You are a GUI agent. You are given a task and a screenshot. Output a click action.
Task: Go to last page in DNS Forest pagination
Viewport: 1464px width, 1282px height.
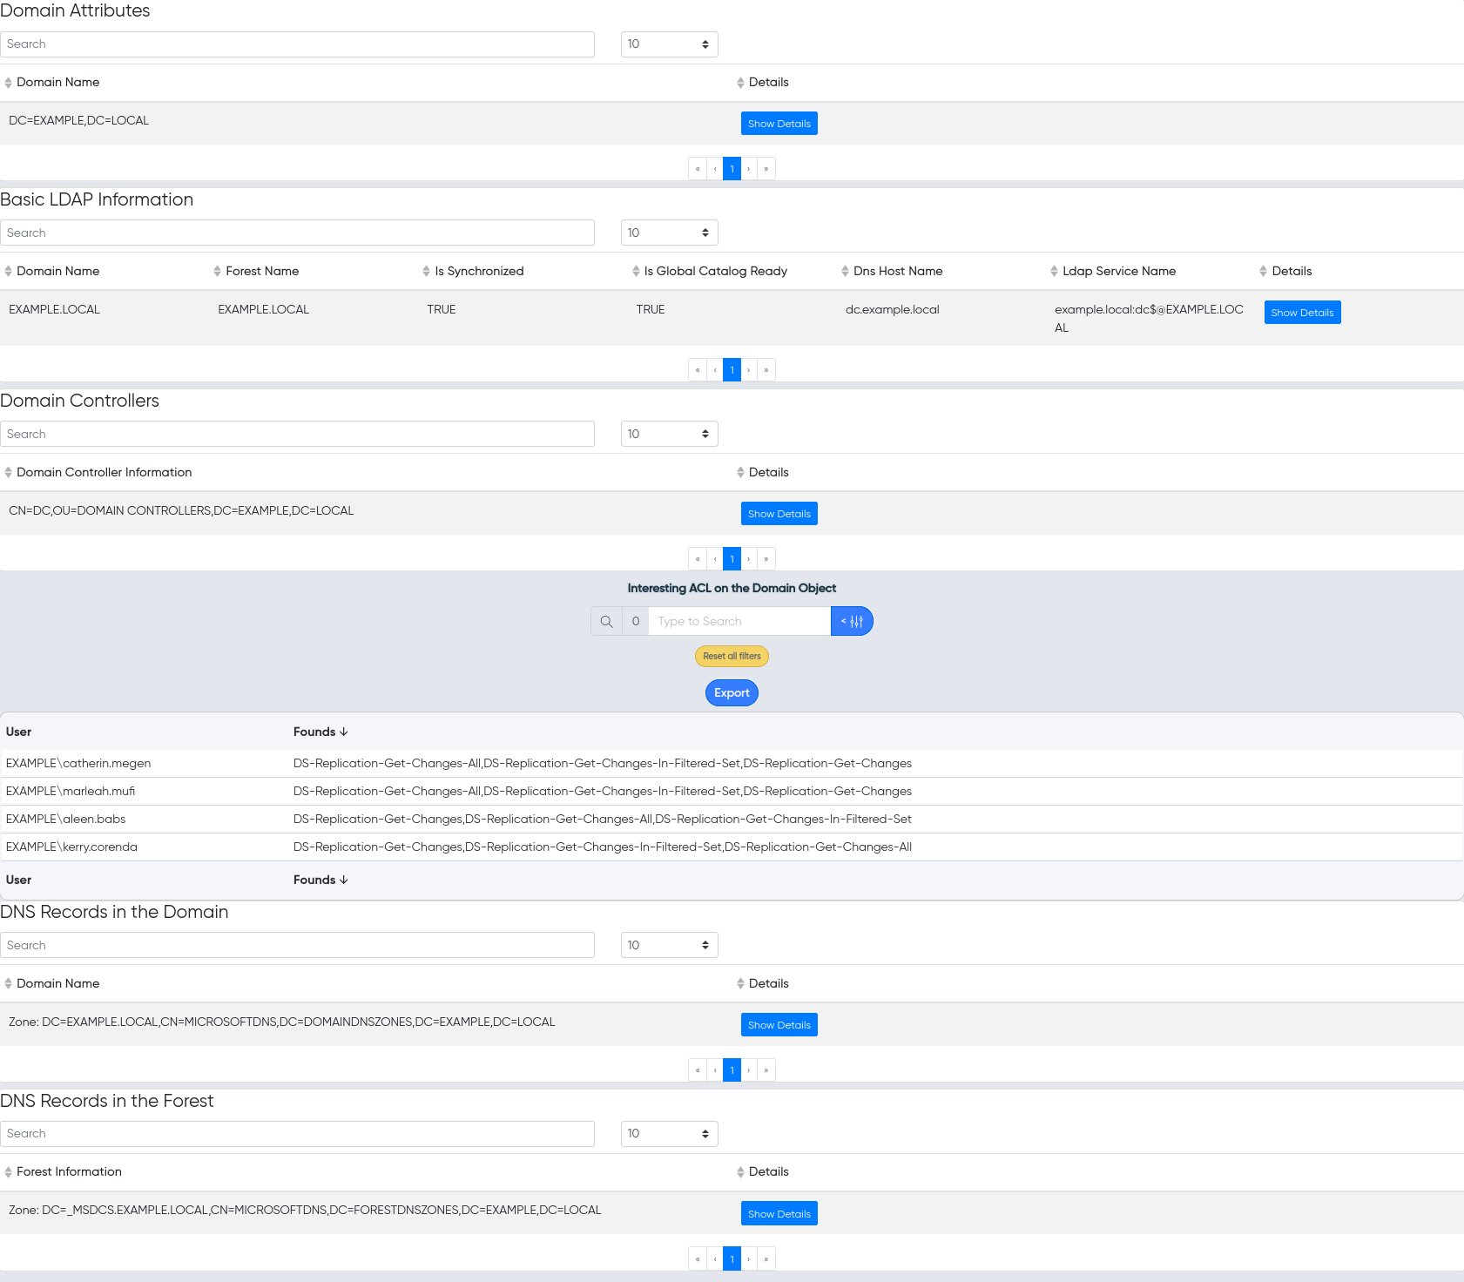point(766,1259)
